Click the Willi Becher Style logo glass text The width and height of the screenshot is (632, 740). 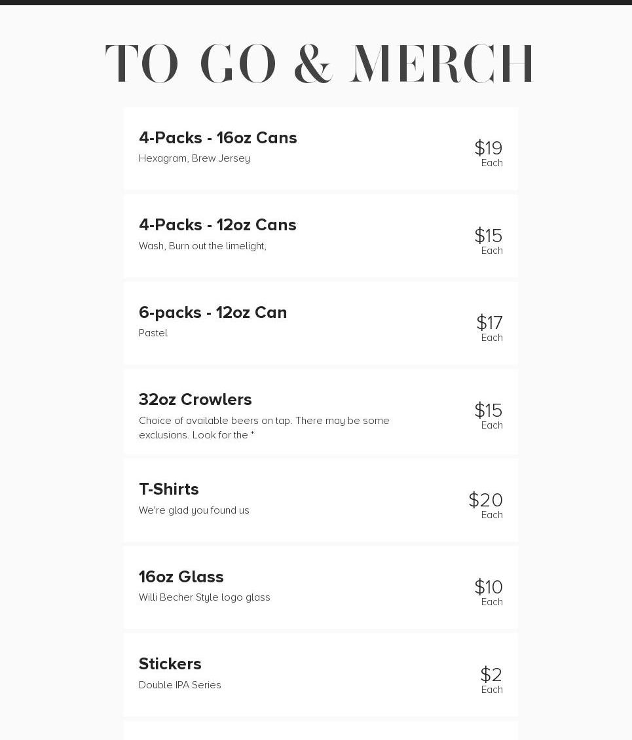pyautogui.click(x=204, y=597)
